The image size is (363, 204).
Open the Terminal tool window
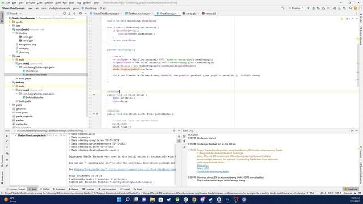click(x=88, y=189)
